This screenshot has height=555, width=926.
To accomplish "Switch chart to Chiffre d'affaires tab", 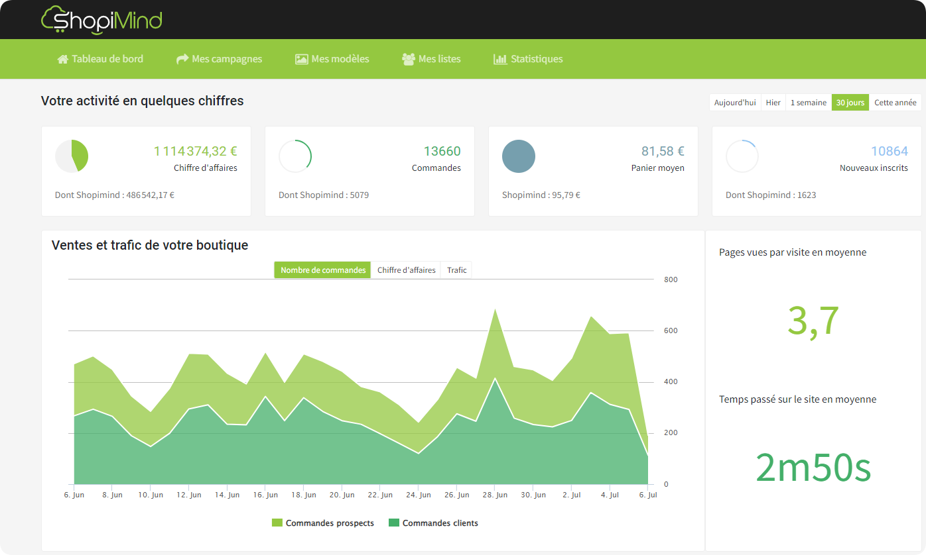I will [x=406, y=270].
